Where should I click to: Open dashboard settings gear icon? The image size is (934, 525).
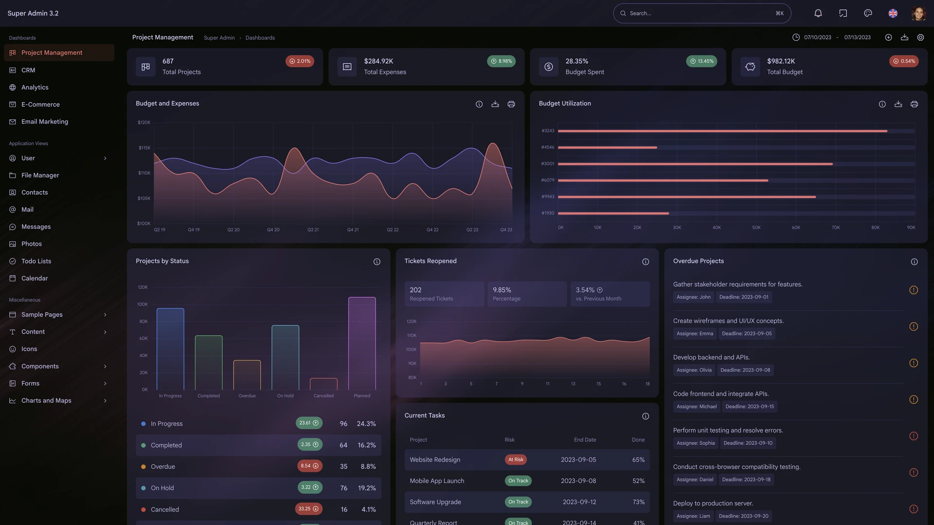pos(920,37)
